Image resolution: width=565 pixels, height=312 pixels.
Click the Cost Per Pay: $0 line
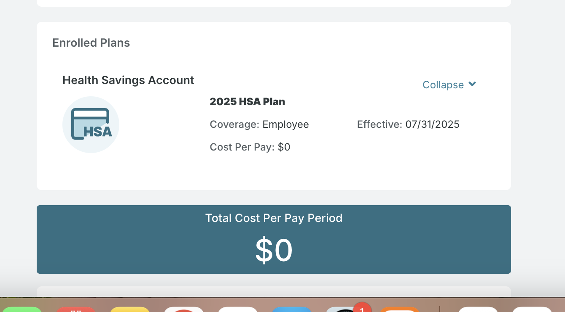pos(250,147)
